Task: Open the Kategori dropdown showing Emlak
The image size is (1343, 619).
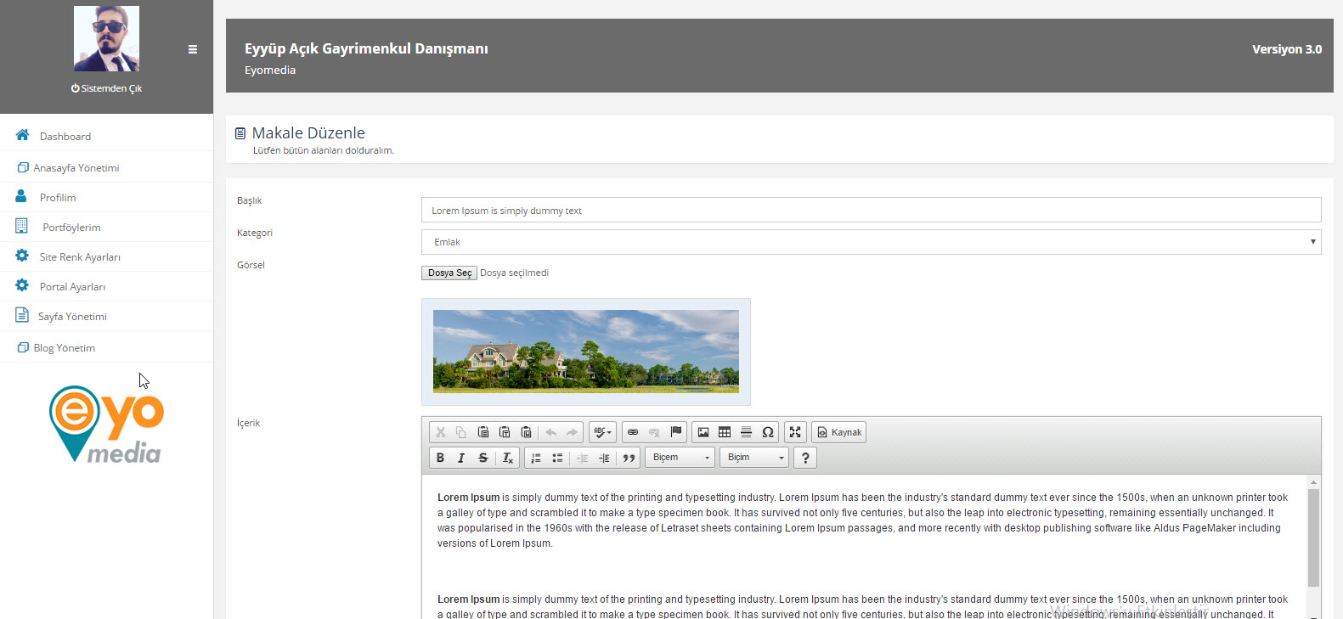Action: pyautogui.click(x=871, y=242)
